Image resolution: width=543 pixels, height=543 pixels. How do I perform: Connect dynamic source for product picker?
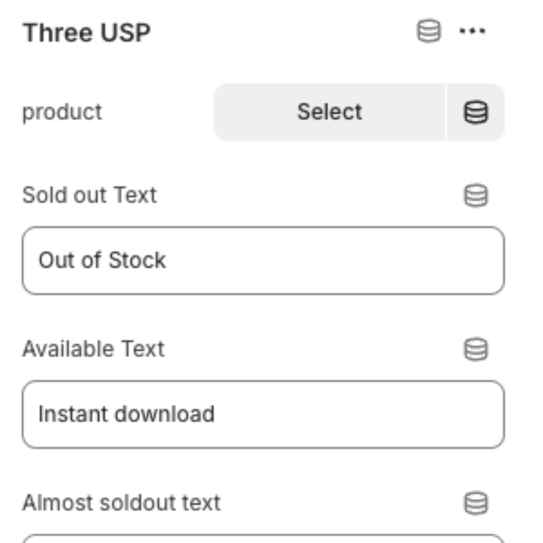click(x=476, y=113)
